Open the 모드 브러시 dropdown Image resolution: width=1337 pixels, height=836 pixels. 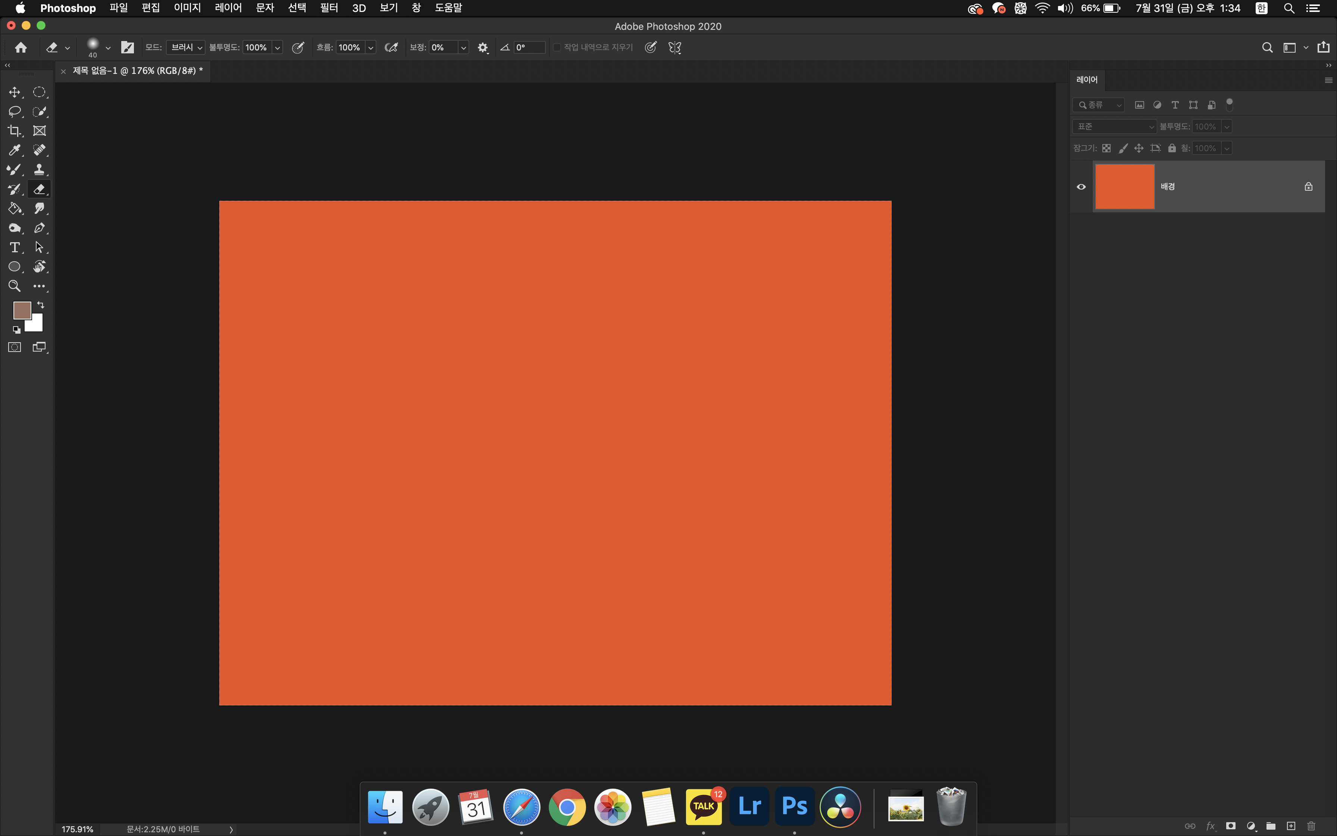point(186,47)
